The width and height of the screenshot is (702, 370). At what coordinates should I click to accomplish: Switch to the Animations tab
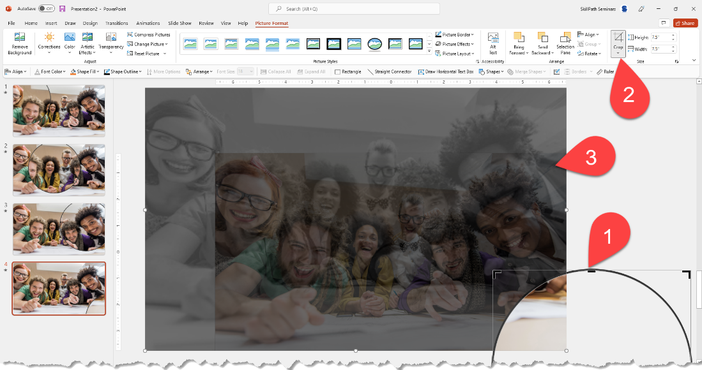coord(148,23)
